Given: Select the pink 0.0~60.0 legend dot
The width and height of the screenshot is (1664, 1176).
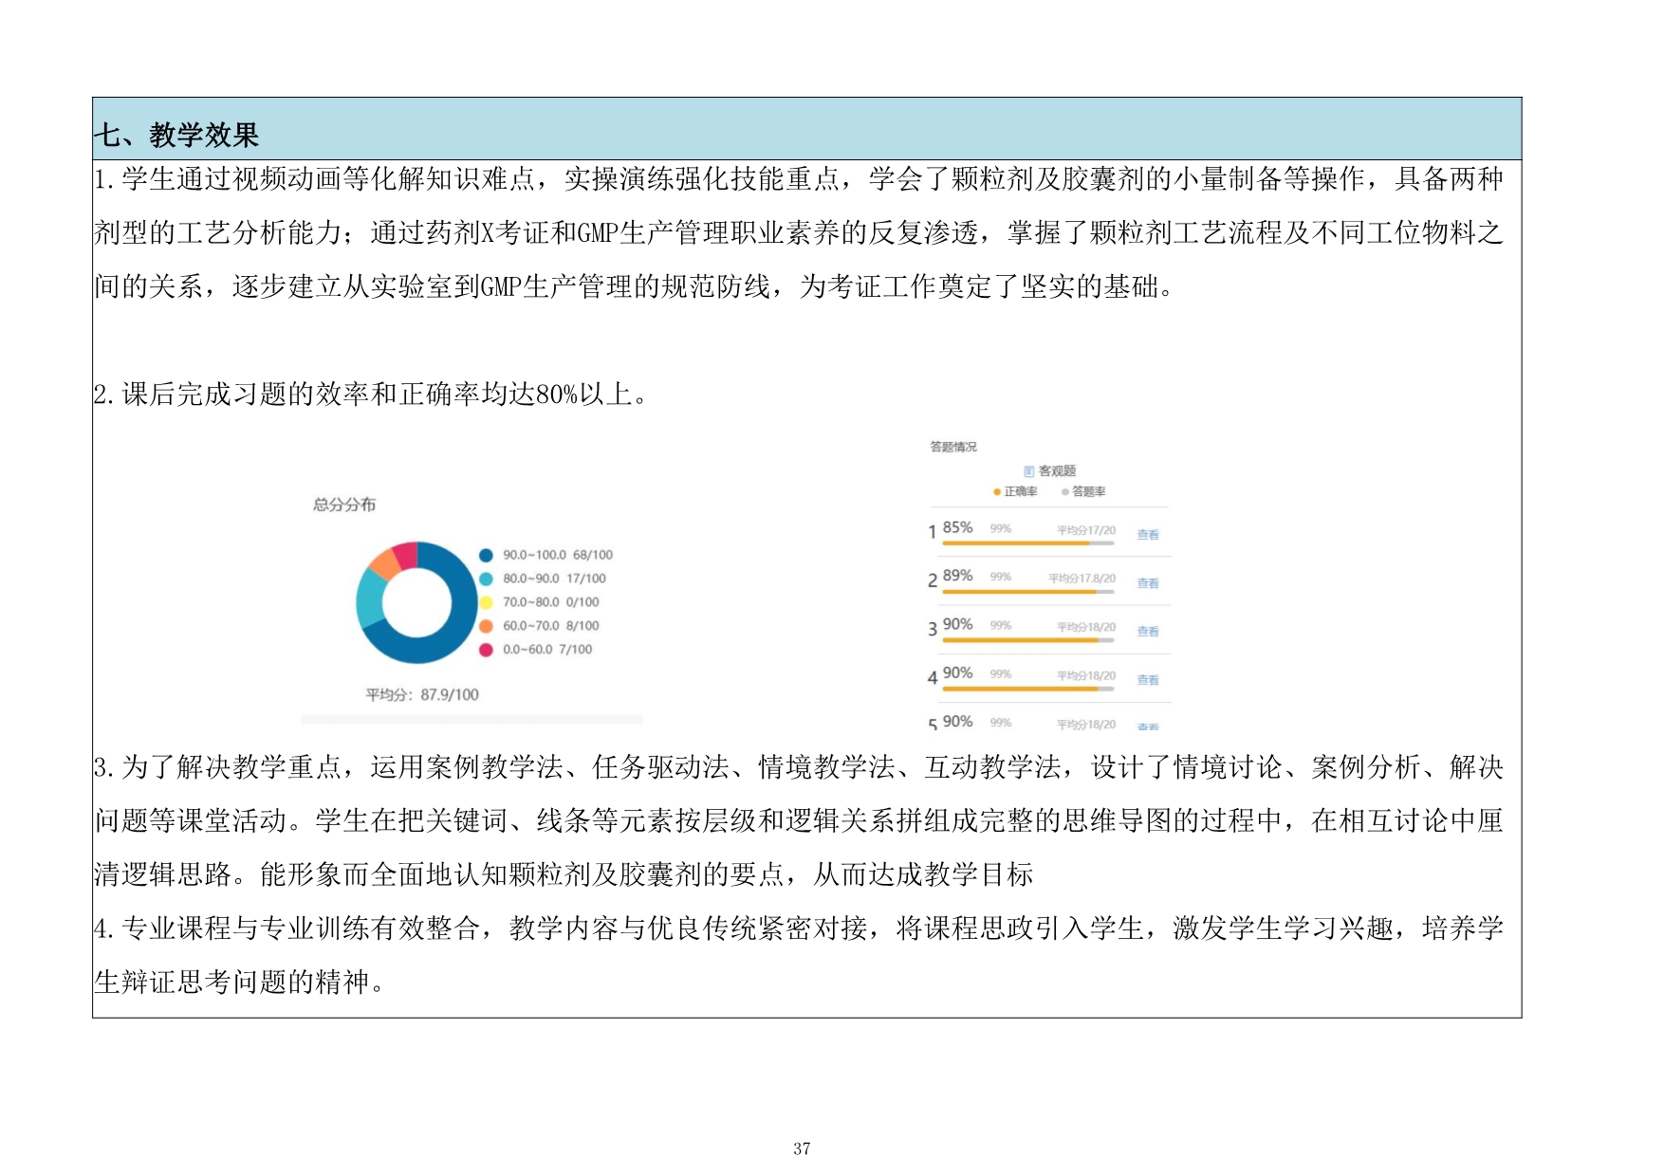Looking at the screenshot, I should click(486, 651).
